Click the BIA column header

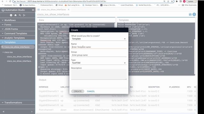[x=131, y=87]
